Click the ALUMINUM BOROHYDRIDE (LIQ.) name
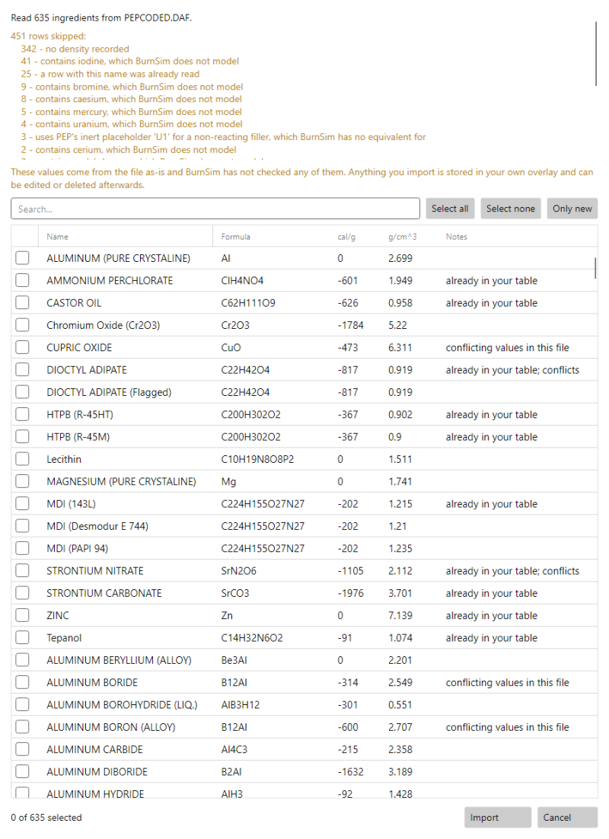The width and height of the screenshot is (609, 839). (x=122, y=705)
